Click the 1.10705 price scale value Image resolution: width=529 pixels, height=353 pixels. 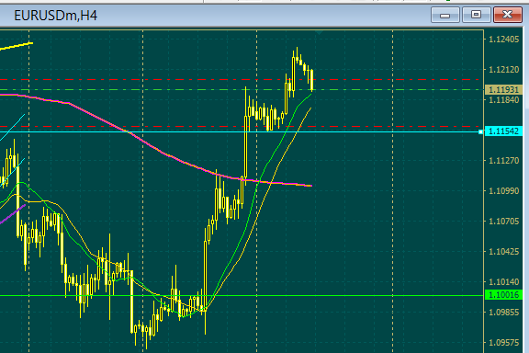[x=503, y=222]
